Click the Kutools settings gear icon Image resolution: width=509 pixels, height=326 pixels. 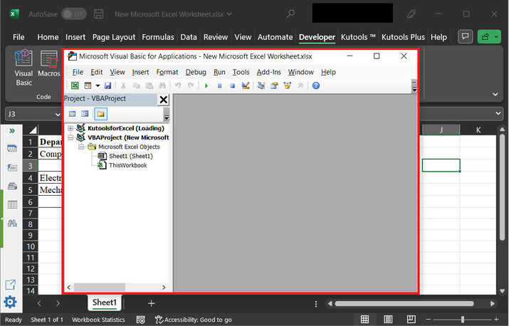(10, 302)
